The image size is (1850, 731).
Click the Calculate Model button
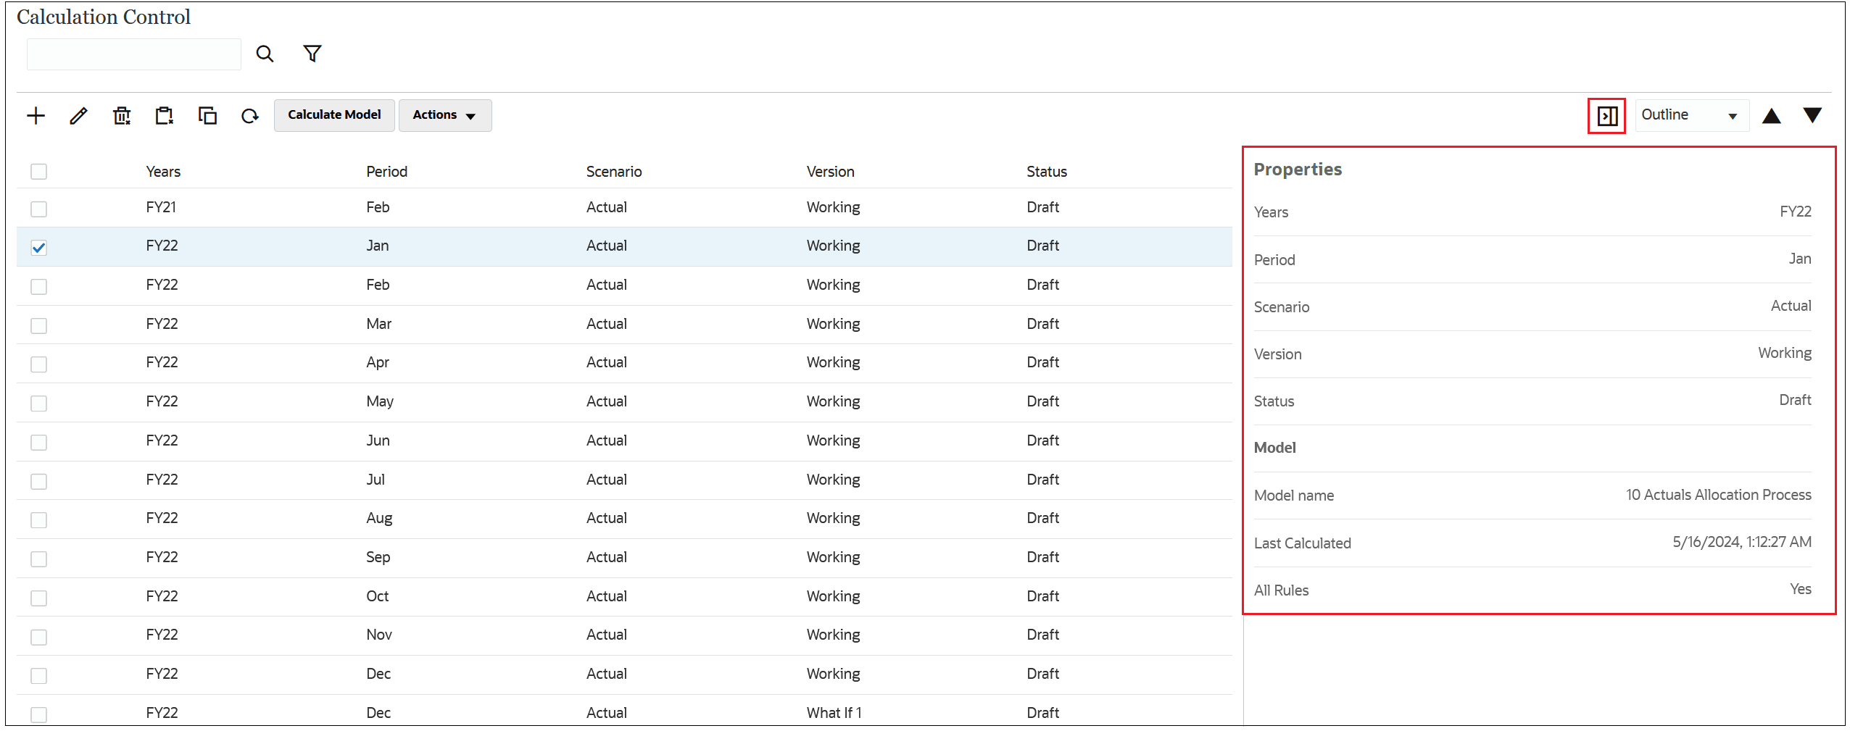(x=334, y=114)
